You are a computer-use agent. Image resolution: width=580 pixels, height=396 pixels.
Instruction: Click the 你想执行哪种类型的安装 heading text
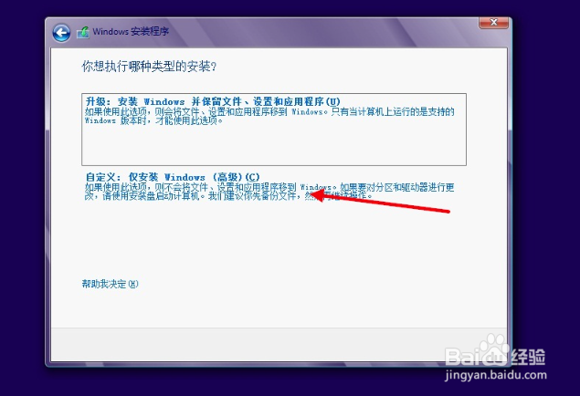(149, 67)
